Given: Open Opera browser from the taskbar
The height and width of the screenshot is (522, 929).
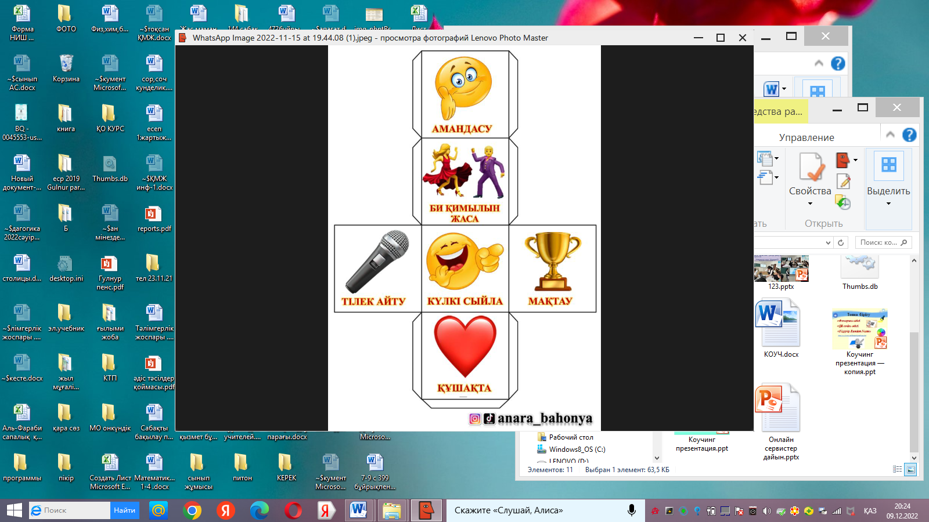Looking at the screenshot, I should (293, 510).
